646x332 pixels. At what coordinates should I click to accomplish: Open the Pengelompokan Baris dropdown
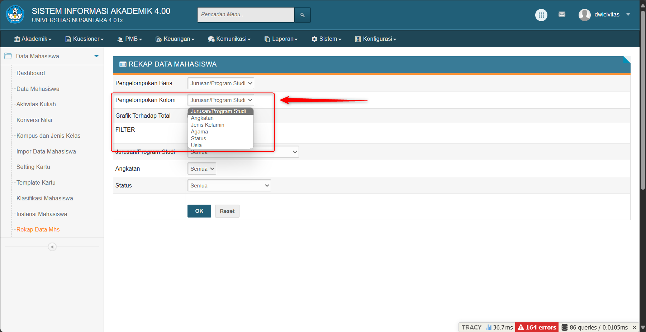[x=220, y=83]
